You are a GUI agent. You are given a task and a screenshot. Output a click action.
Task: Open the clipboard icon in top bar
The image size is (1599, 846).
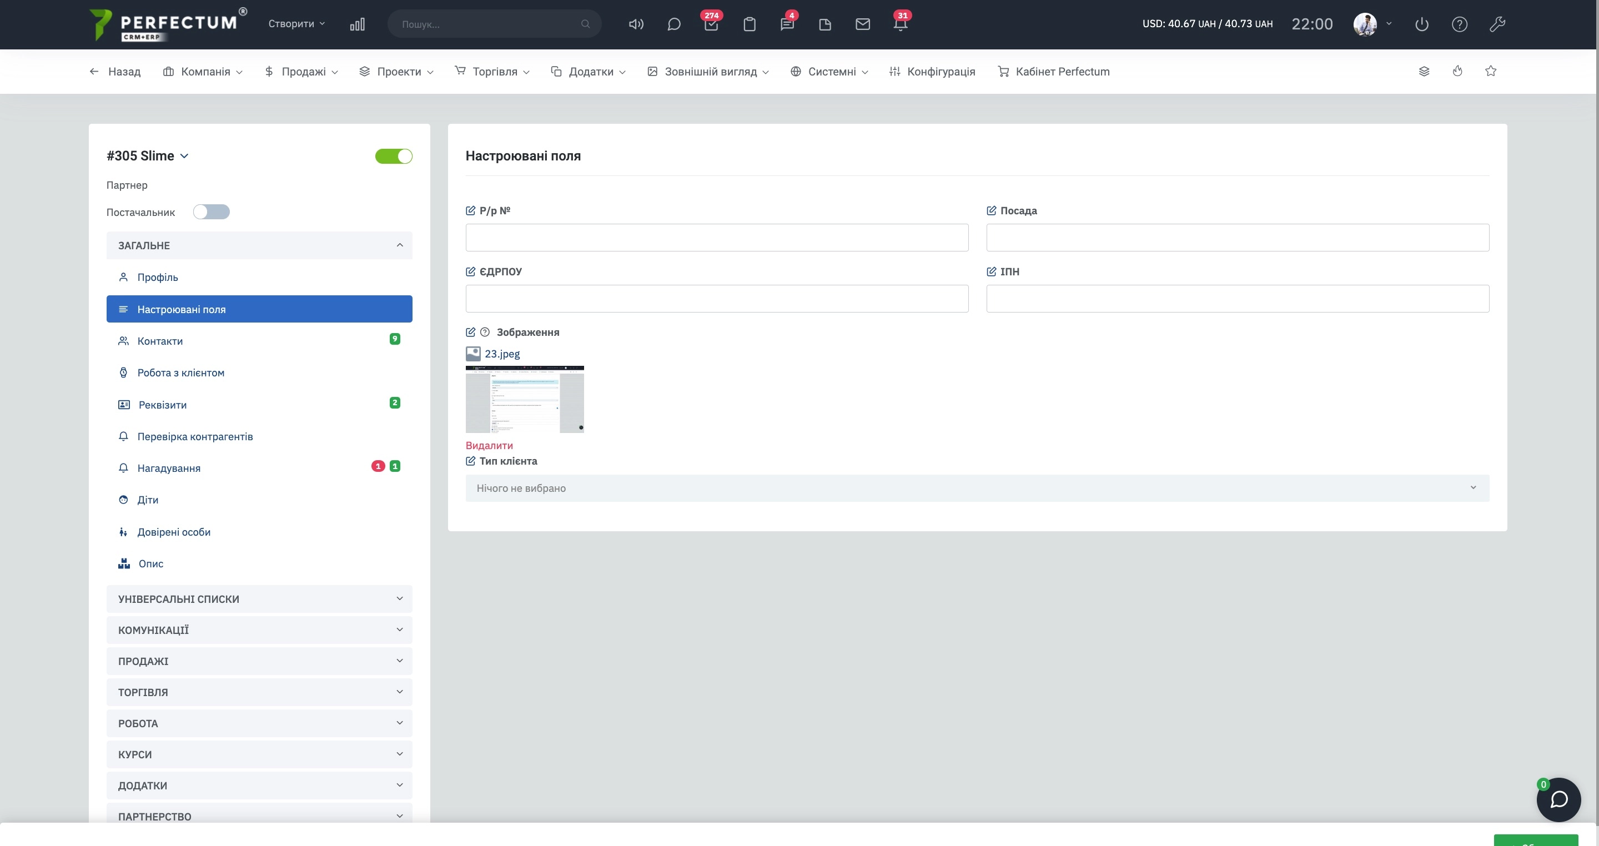[749, 24]
